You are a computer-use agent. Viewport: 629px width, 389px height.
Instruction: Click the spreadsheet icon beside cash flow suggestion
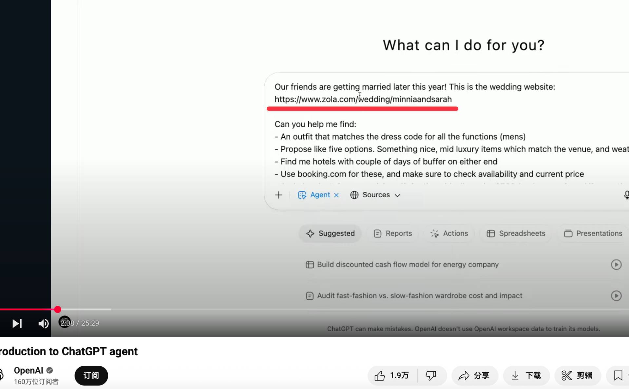(x=310, y=264)
